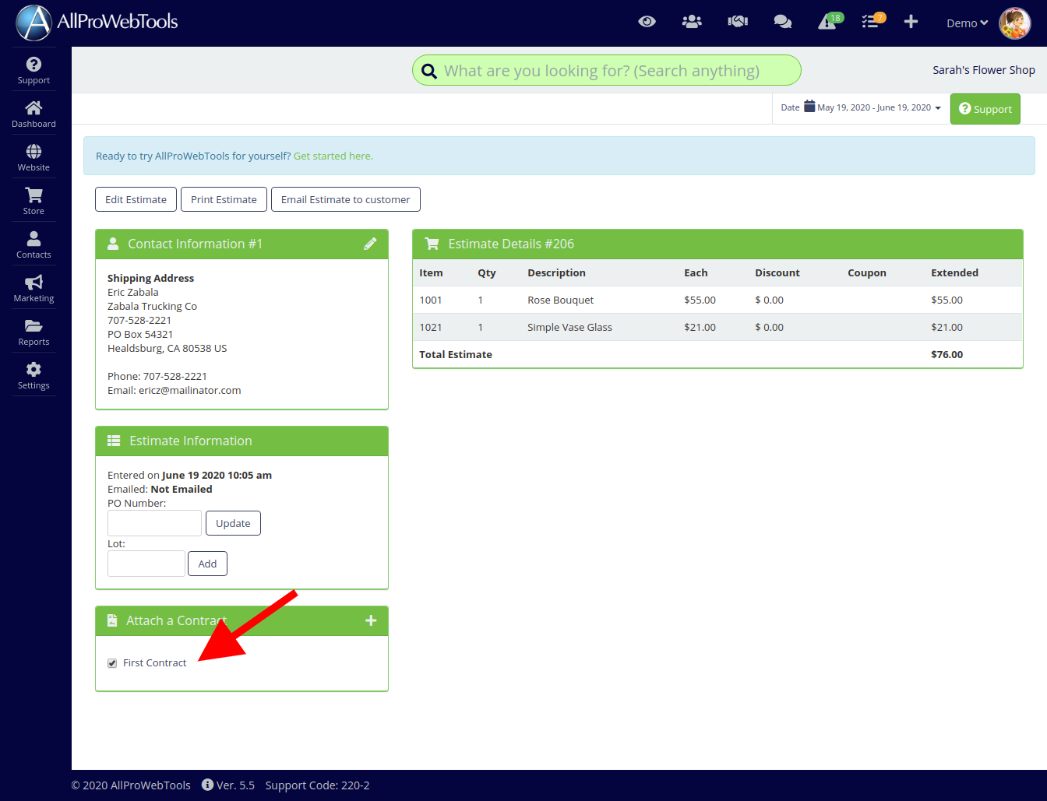Click Email Estimate to customer button
The image size is (1047, 801).
(346, 199)
